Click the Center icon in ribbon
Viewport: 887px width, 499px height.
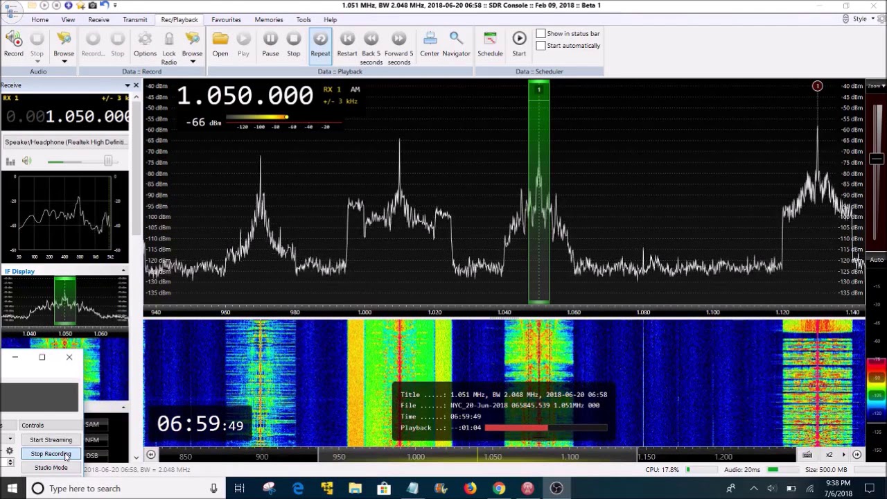click(430, 40)
